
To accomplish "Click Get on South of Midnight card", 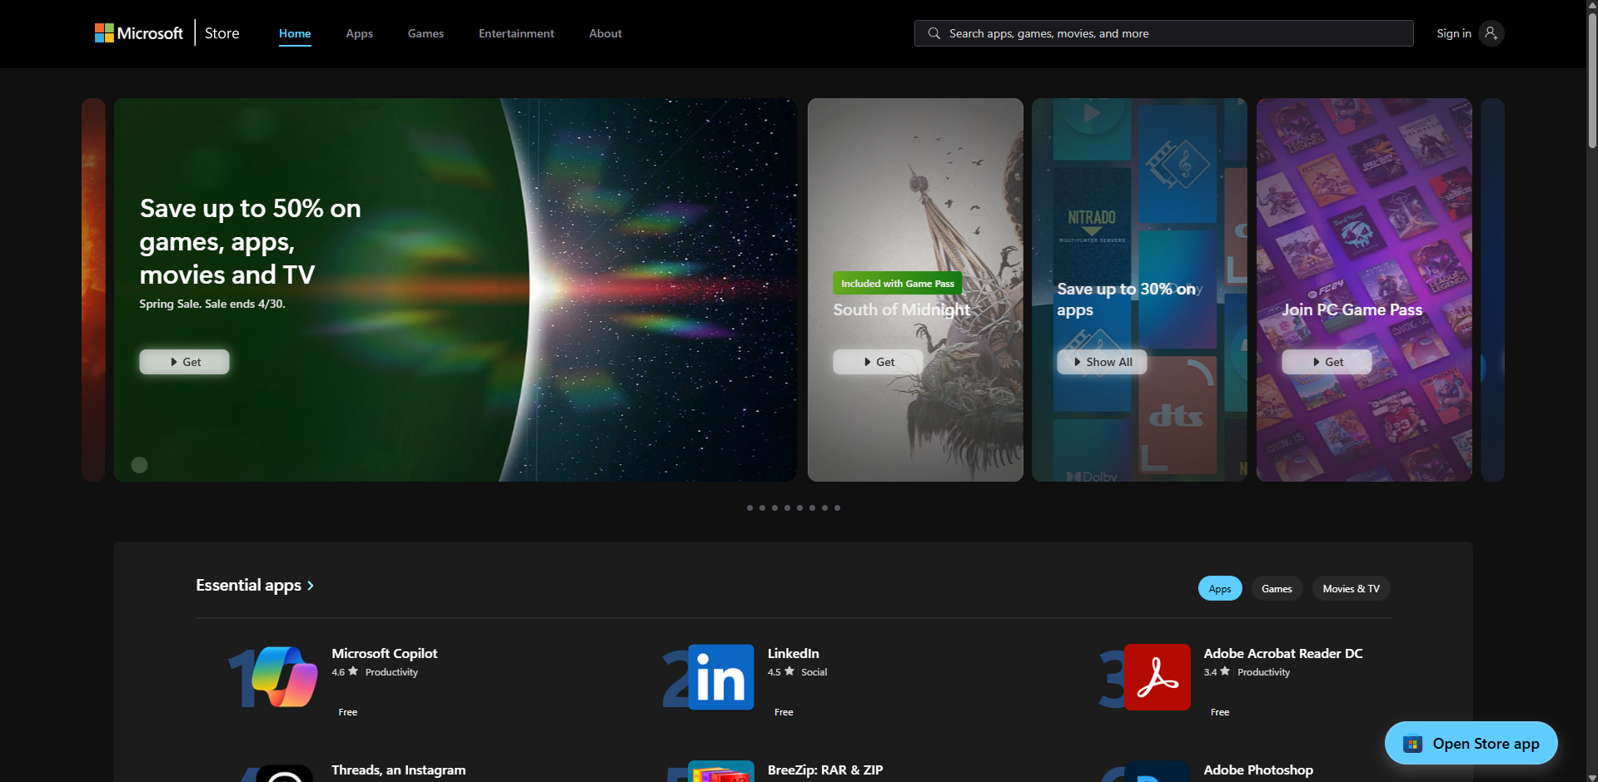I will point(878,362).
